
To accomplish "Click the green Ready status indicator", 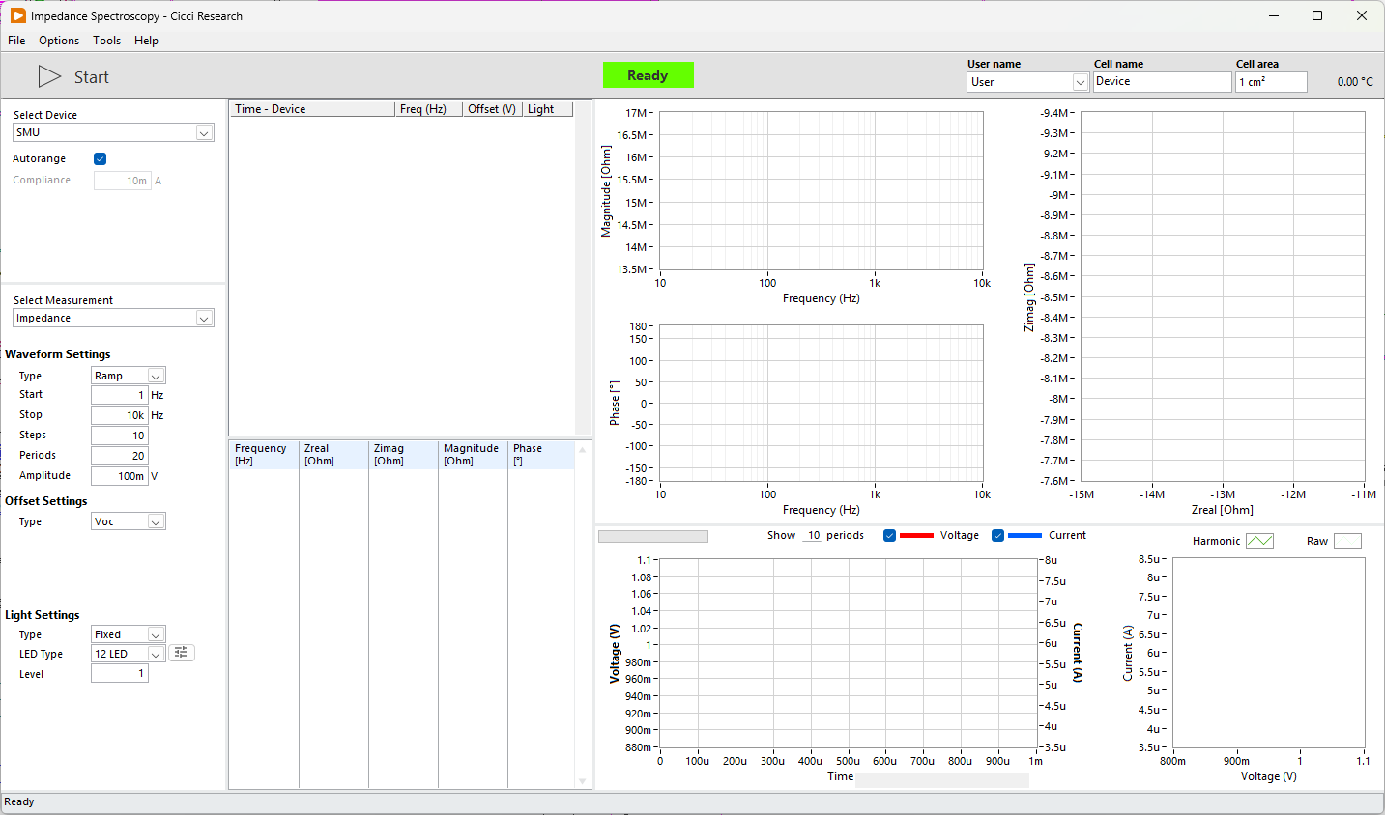I will (648, 74).
